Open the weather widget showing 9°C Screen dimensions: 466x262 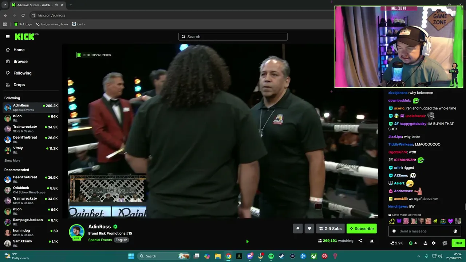coord(16,256)
